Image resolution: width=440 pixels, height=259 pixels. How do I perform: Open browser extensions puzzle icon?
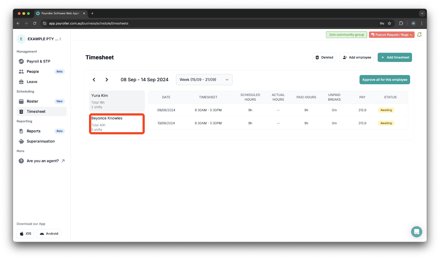click(401, 23)
